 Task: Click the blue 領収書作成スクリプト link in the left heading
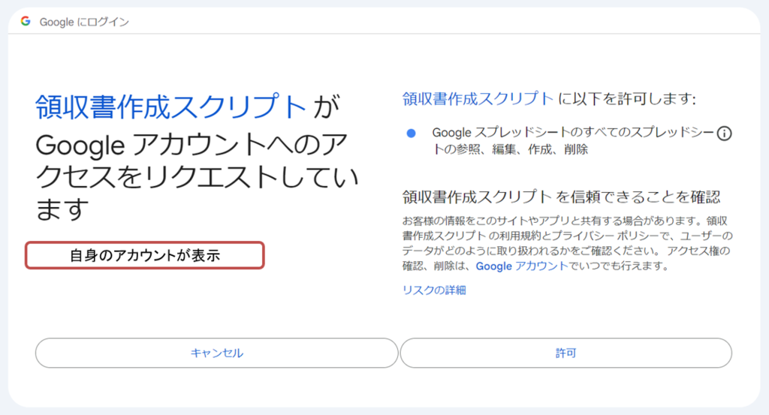click(170, 107)
